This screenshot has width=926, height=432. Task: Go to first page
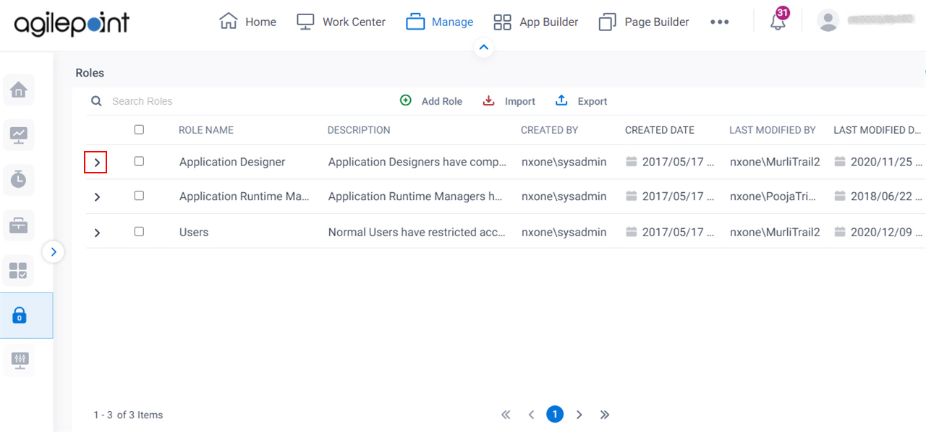point(506,415)
